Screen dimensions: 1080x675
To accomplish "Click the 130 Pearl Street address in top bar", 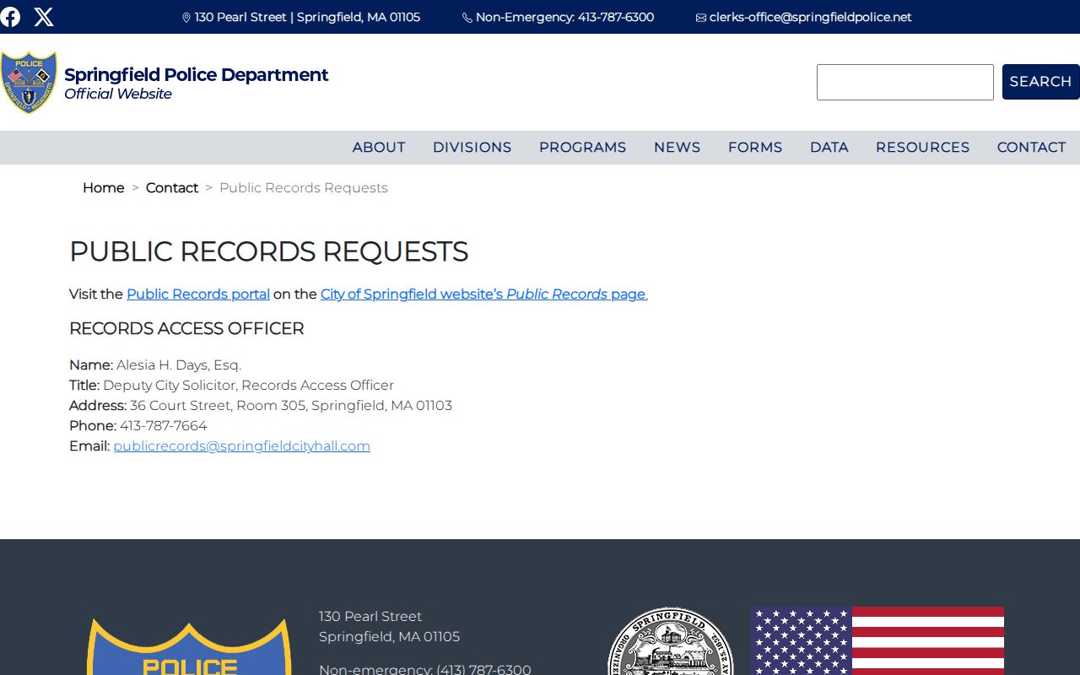I will click(x=307, y=18).
